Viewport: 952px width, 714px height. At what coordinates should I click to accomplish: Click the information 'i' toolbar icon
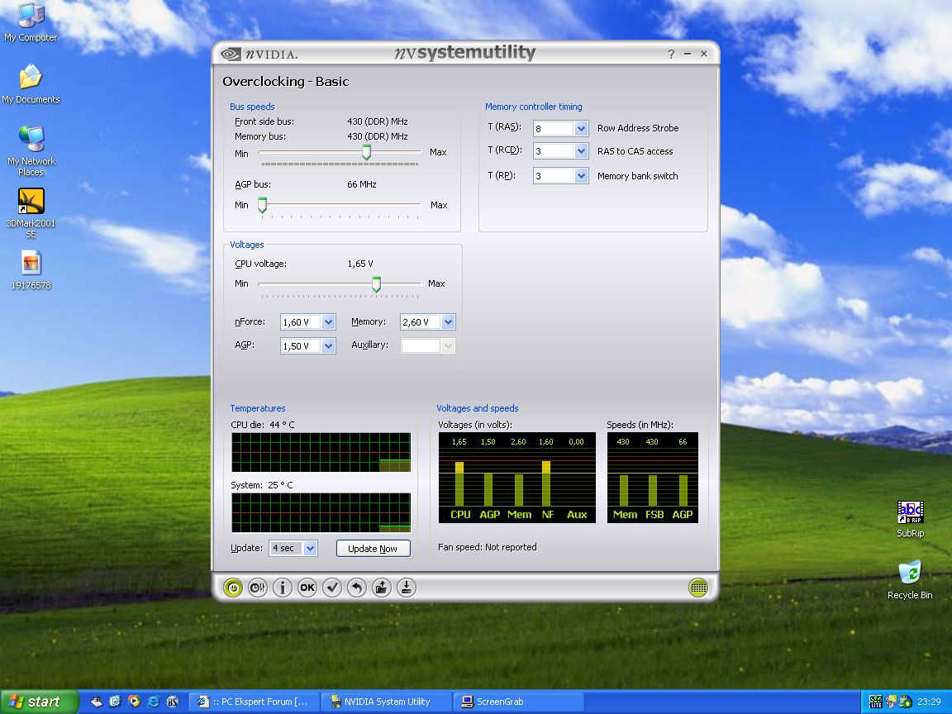coord(282,588)
